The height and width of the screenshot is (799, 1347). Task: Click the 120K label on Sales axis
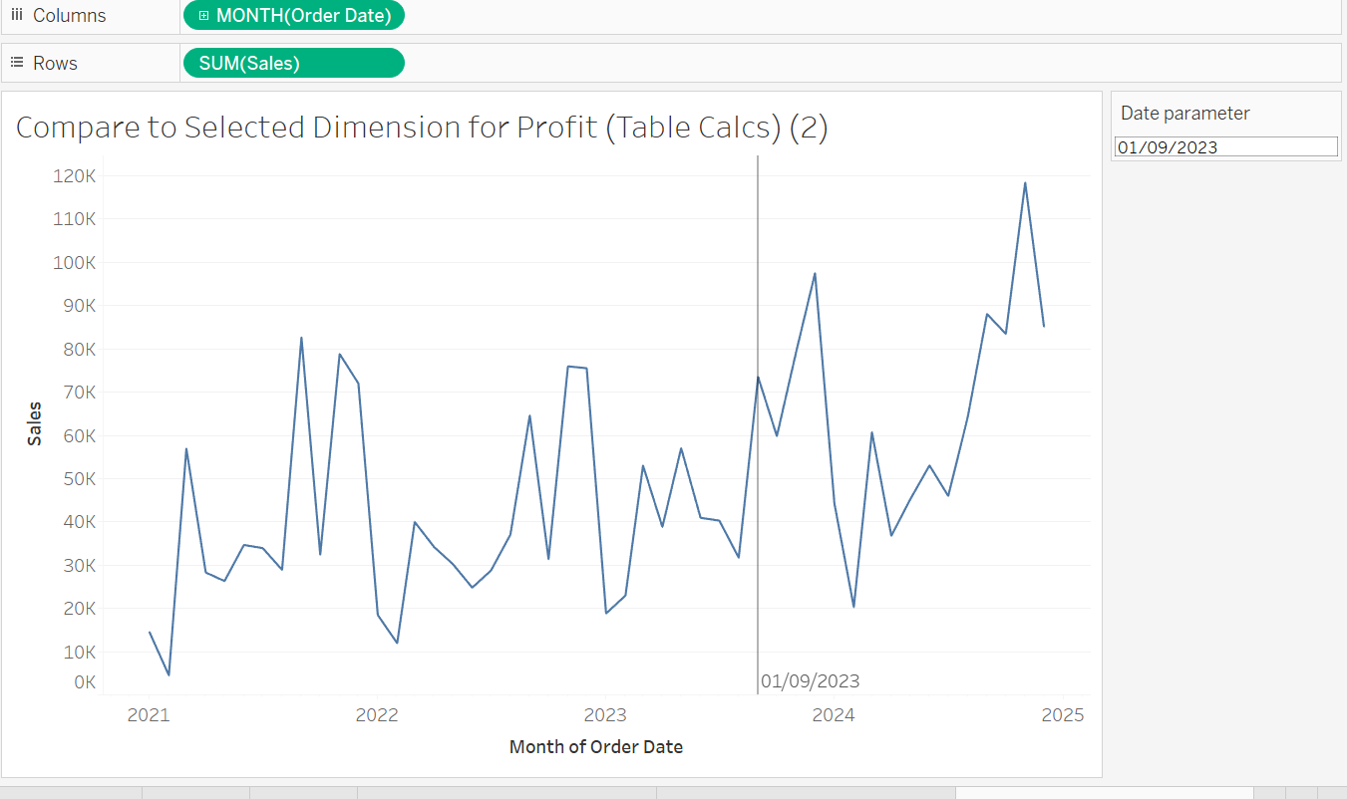[x=75, y=176]
